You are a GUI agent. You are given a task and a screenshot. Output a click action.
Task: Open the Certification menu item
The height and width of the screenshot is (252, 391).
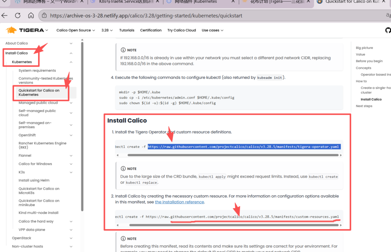click(151, 30)
